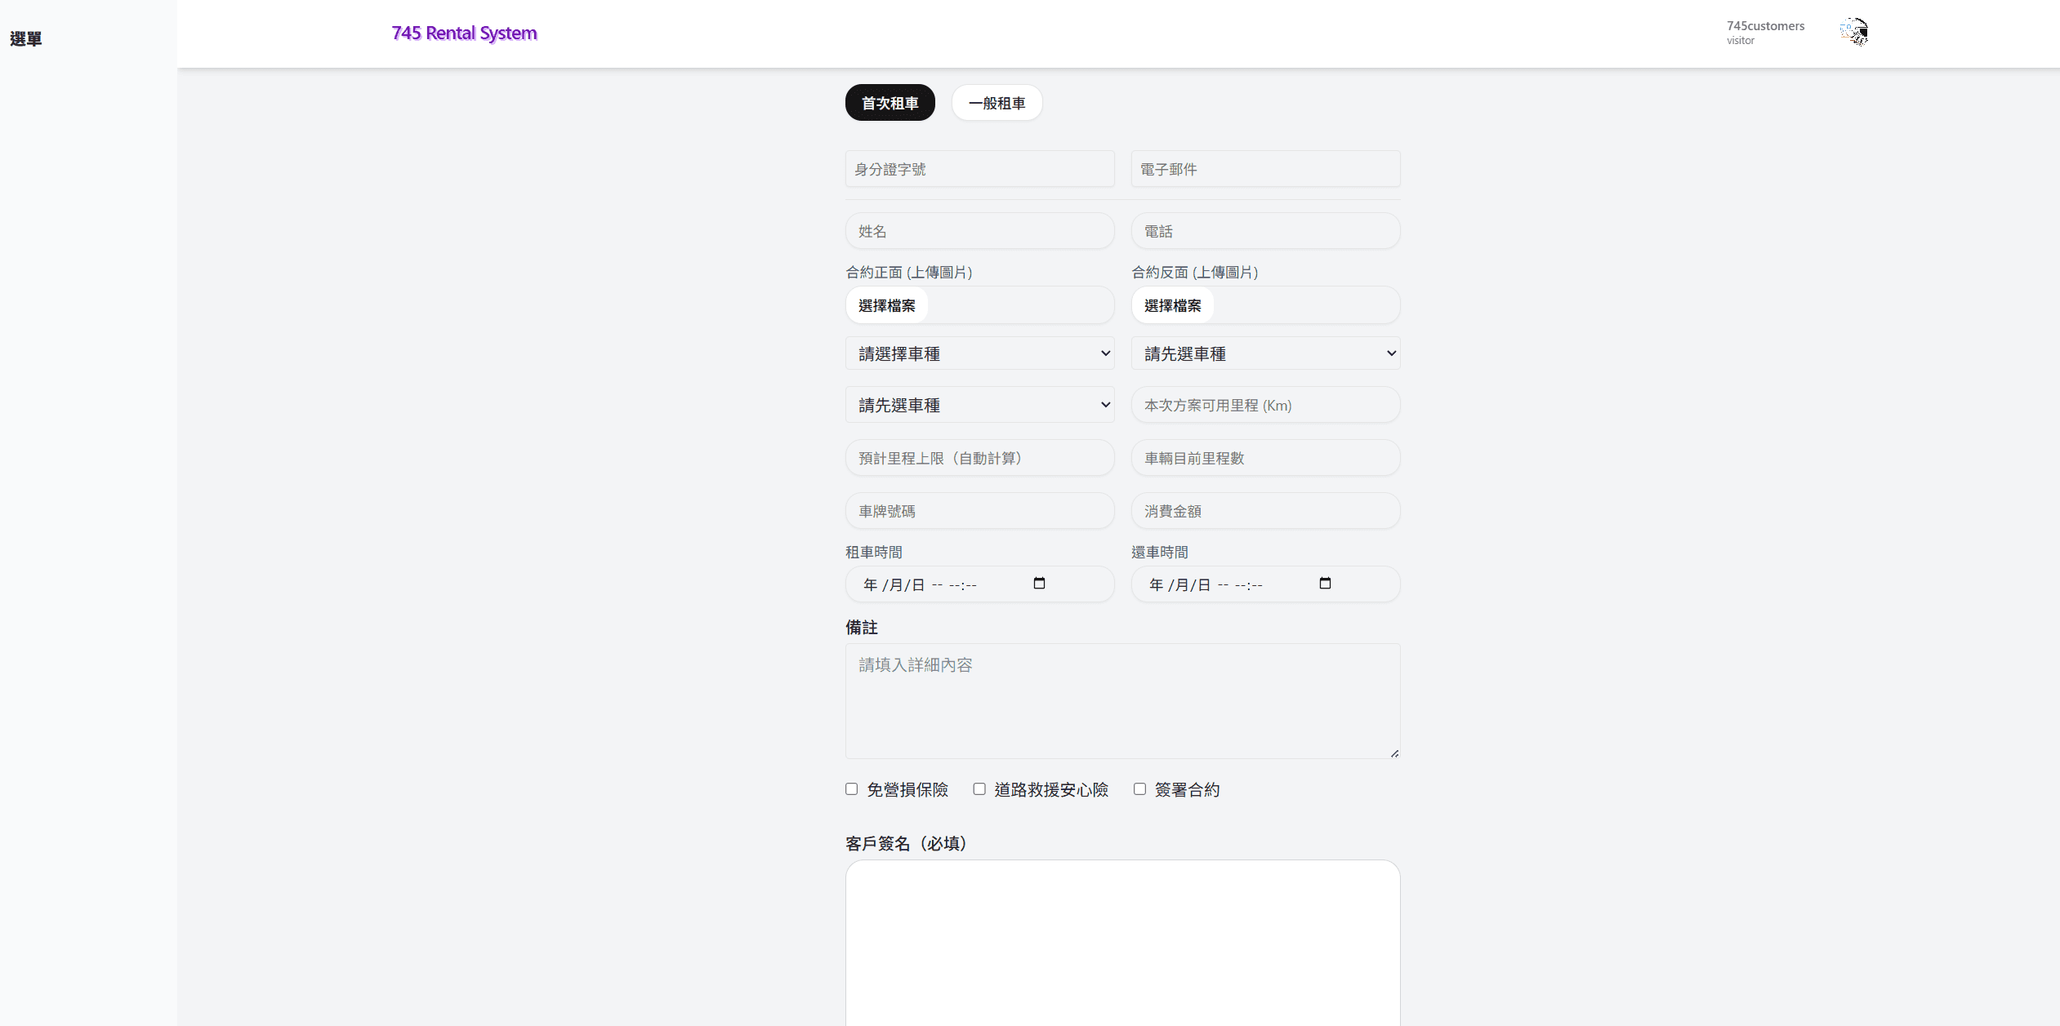The height and width of the screenshot is (1026, 2060).
Task: Focus the 預計里程上限 field
Action: [x=979, y=458]
